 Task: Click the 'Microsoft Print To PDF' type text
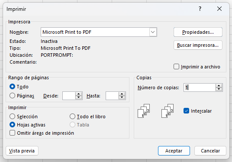65,48
